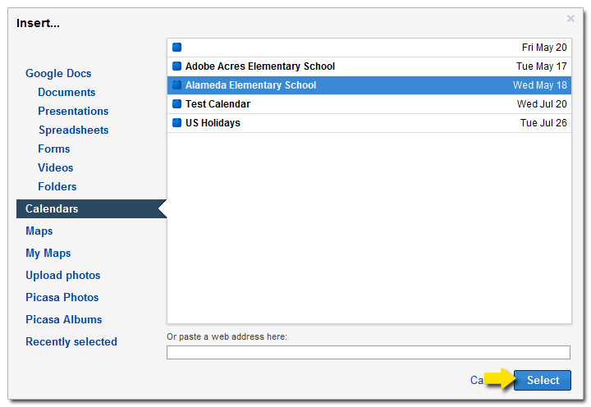Screen dimensions: 591x407
Task: Pick the Test Calendar entry
Action: tap(369, 104)
